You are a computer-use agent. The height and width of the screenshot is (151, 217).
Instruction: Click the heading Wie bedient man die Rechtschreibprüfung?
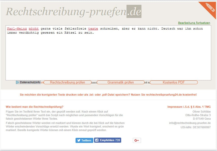[x=34, y=107]
